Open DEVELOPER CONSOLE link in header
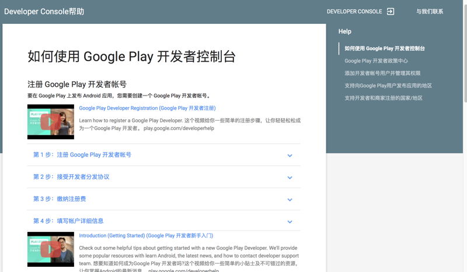 point(354,12)
